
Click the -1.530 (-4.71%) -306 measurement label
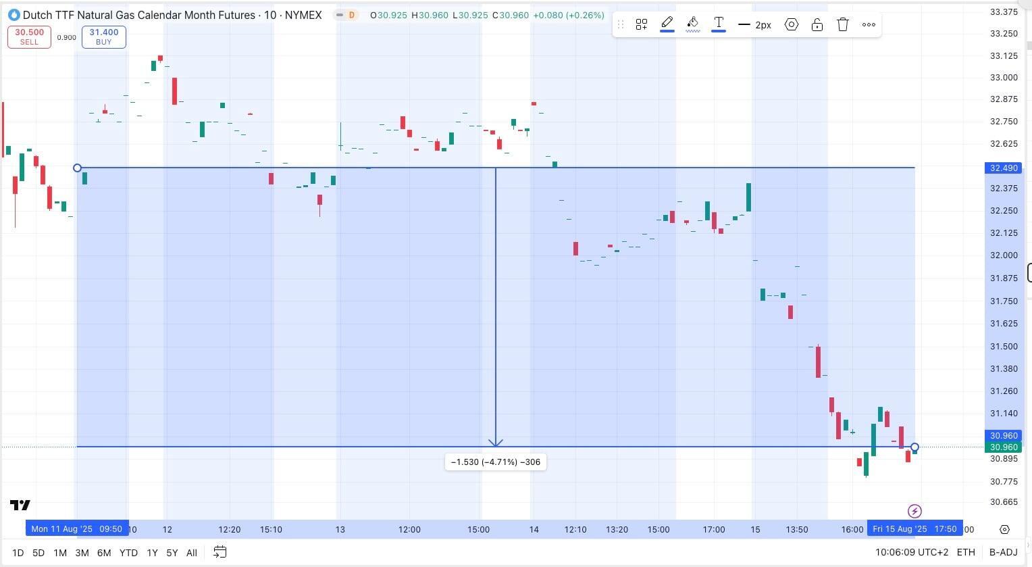pos(496,462)
